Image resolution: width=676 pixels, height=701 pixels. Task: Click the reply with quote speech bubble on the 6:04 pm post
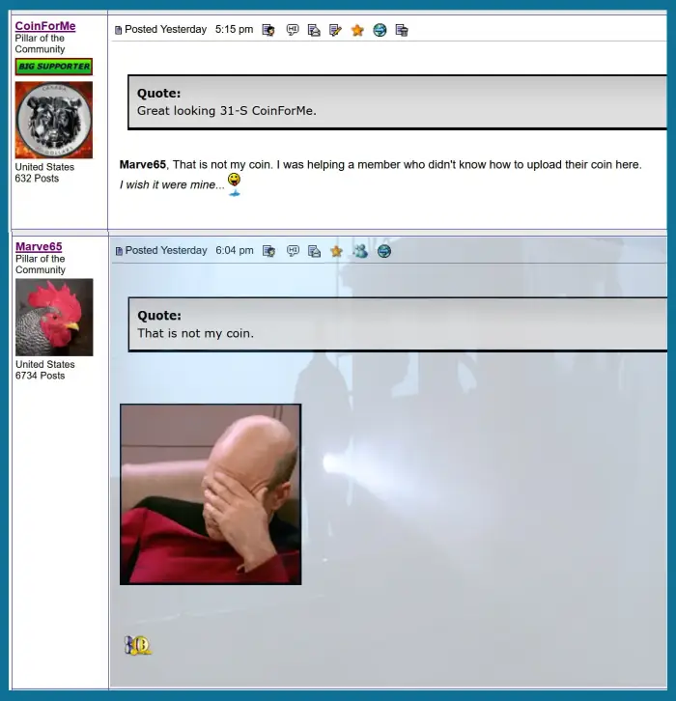pyautogui.click(x=293, y=251)
